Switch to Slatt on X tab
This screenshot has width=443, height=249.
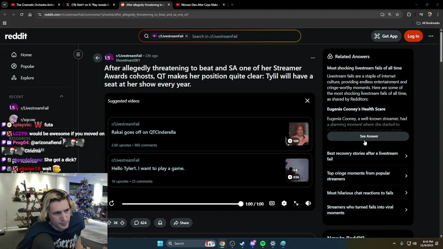click(91, 5)
